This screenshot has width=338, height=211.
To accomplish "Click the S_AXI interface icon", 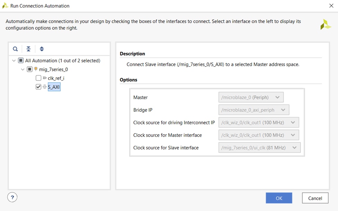I will click(x=45, y=87).
